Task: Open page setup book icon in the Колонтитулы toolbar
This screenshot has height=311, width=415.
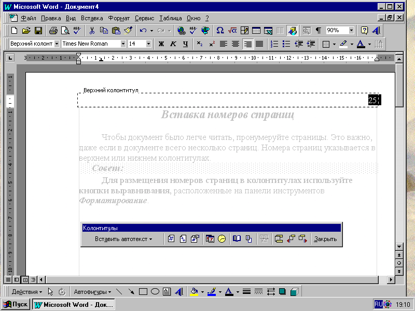Action: click(x=237, y=239)
